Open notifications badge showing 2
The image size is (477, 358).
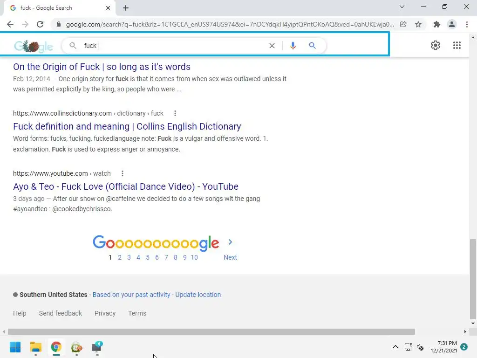click(464, 347)
